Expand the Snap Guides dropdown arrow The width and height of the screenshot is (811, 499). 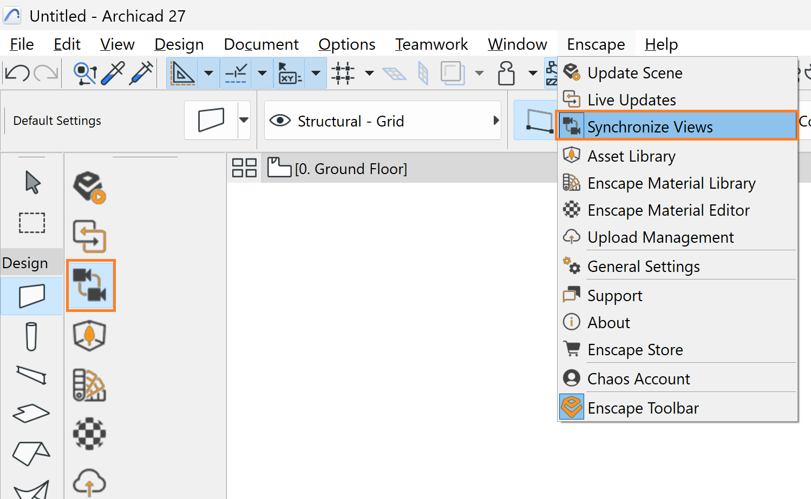[x=262, y=73]
